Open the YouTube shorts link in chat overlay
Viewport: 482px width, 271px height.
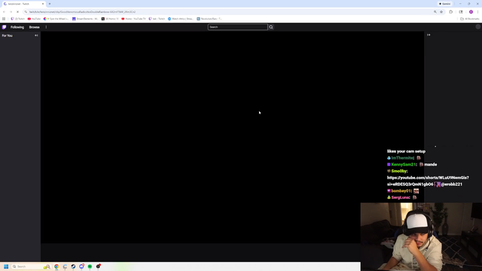coord(428,181)
